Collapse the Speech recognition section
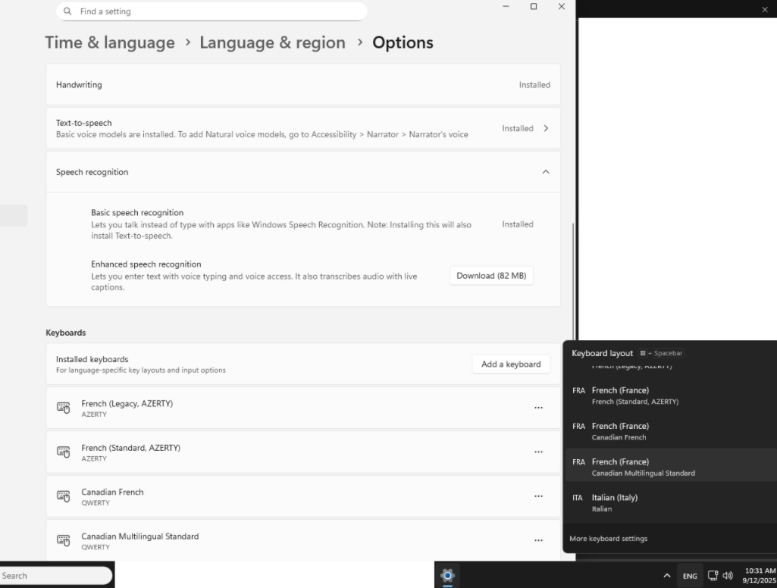This screenshot has width=777, height=588. (545, 171)
